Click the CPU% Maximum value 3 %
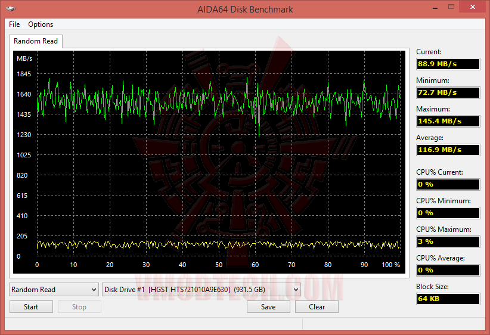This screenshot has height=335, width=490. coord(448,241)
